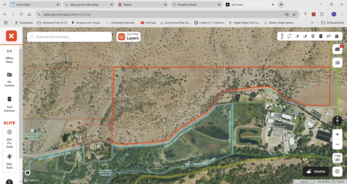Viewport: 347px width, 184px height.
Task: Open Offline Maps in the sidebar
Action: [10, 56]
